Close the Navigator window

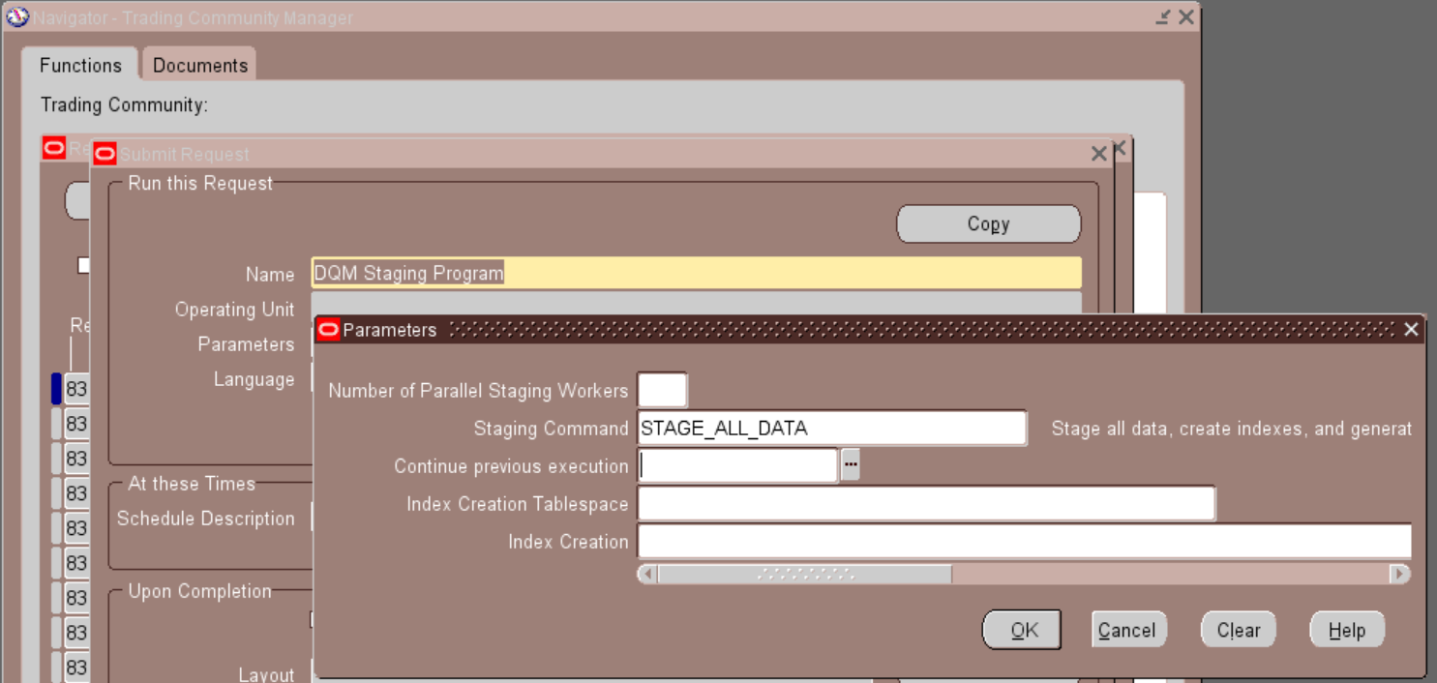click(1186, 17)
